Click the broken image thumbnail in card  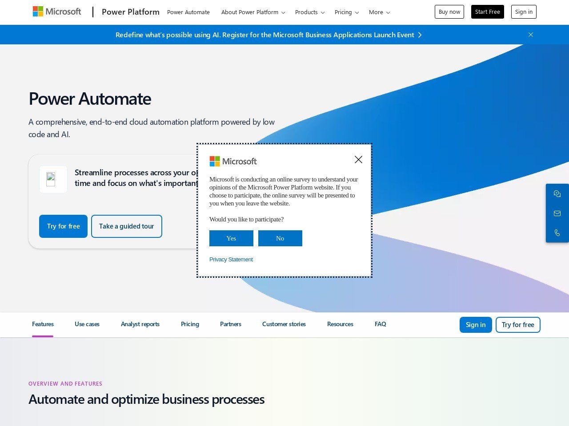point(51,179)
